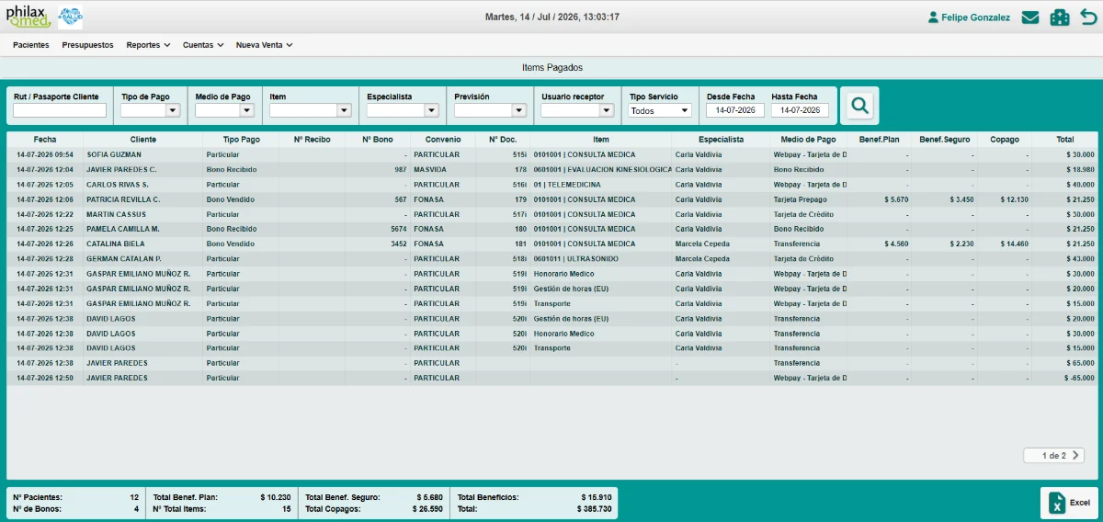The image size is (1103, 522).
Task: Click the back arrow icon
Action: [1088, 17]
